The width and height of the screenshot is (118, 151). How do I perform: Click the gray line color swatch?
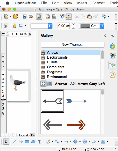85,26
